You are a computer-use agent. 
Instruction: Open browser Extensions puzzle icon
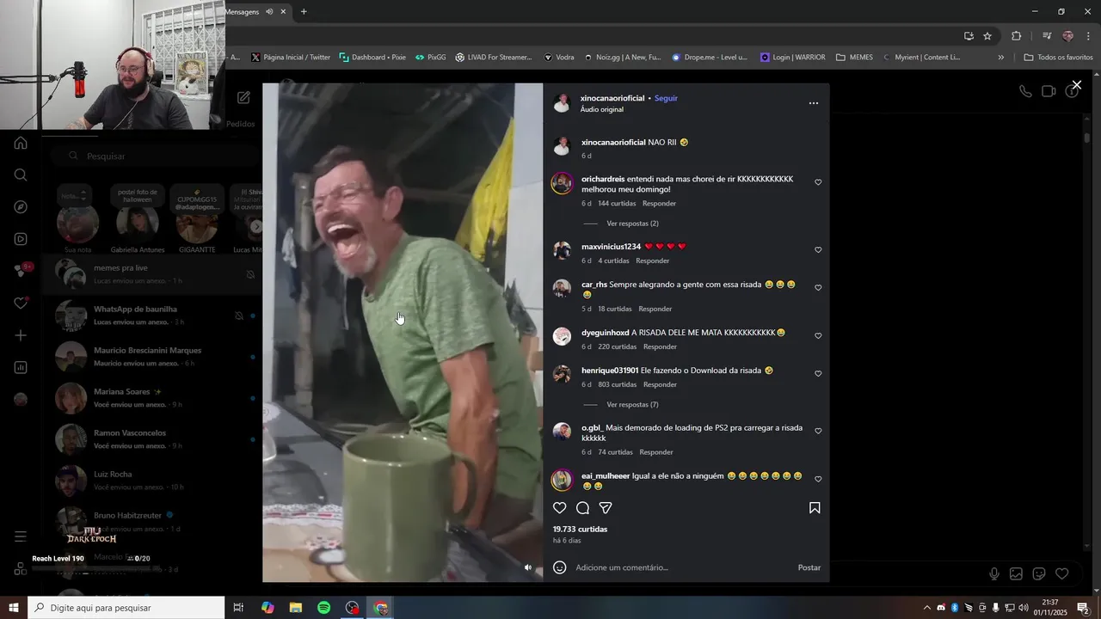point(1016,36)
